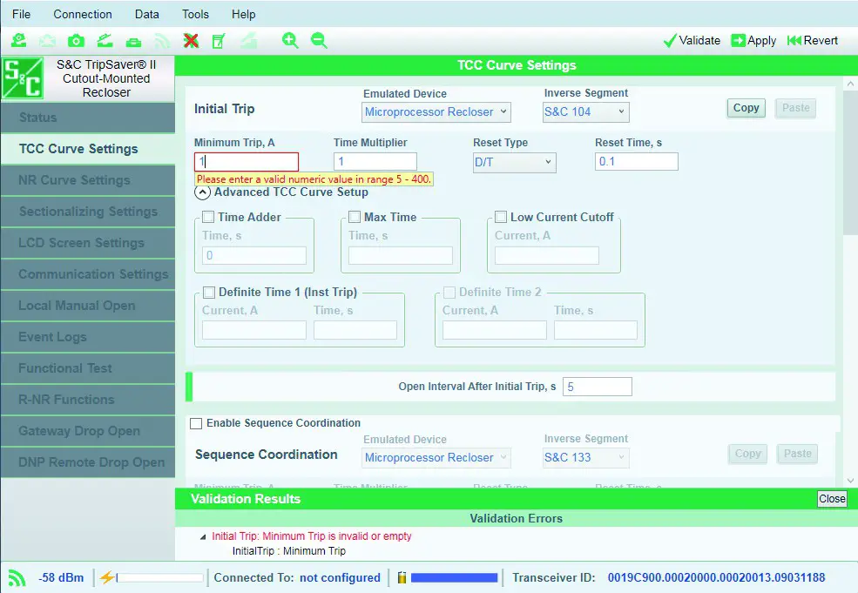
Task: Click the greyed upload icon beside notepad
Action: 248,40
